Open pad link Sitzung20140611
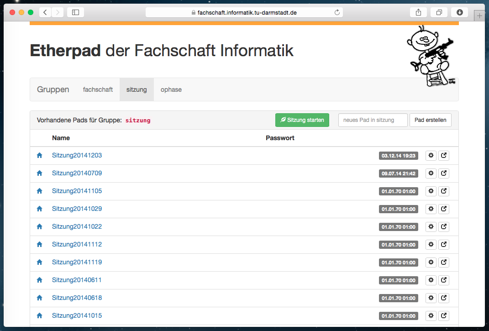This screenshot has height=331, width=489. 77,280
